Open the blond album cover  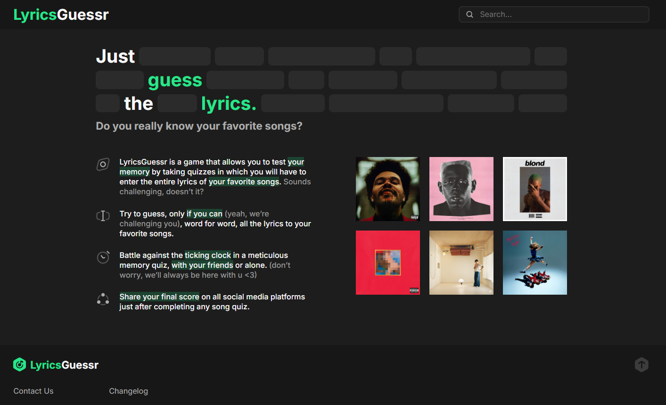coord(535,189)
